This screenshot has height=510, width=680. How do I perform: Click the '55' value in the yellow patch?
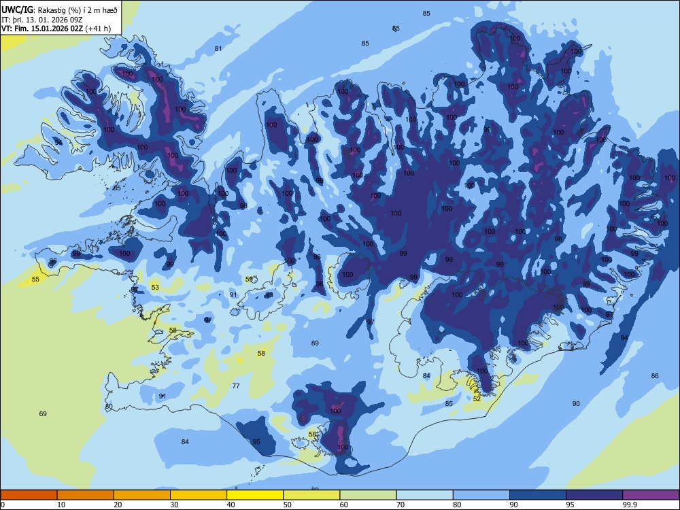pyautogui.click(x=35, y=279)
